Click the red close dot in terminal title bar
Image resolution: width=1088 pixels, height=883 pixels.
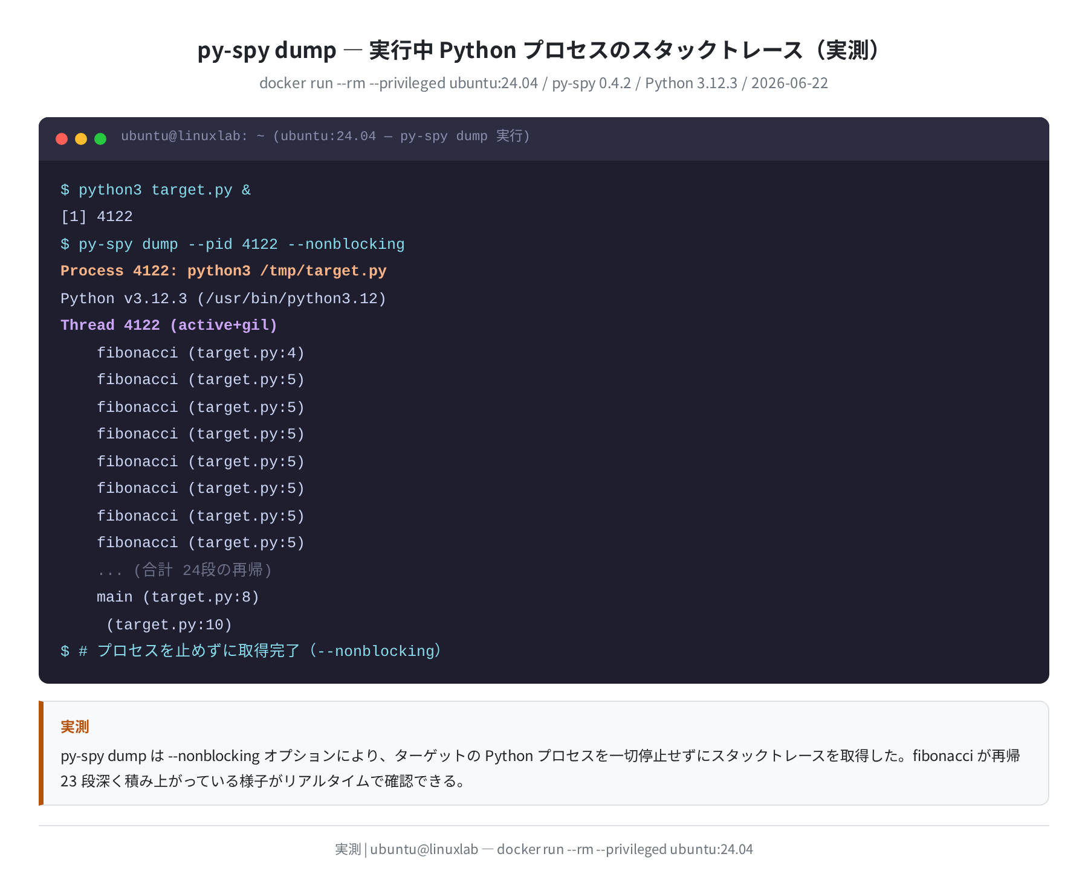click(62, 139)
